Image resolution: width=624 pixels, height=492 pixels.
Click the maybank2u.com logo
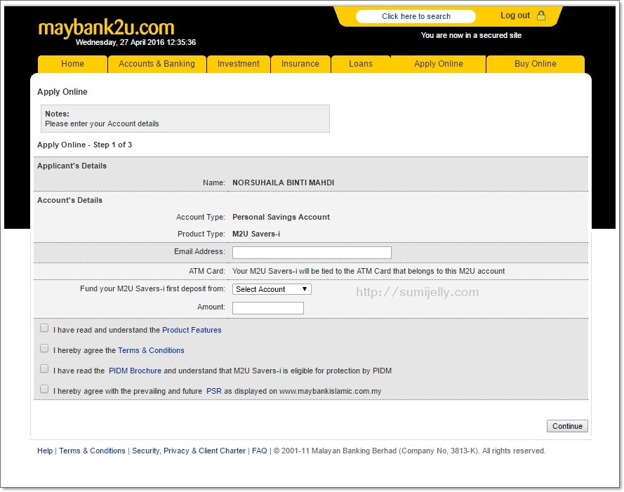106,28
